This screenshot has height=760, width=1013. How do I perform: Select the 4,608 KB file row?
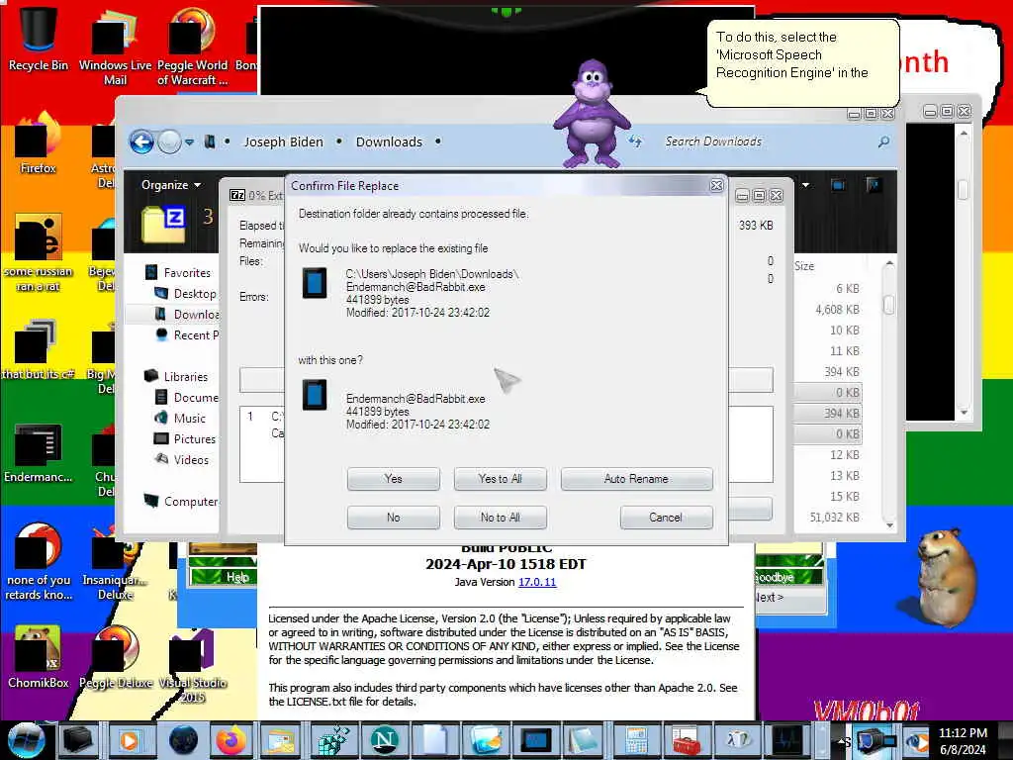pyautogui.click(x=837, y=310)
